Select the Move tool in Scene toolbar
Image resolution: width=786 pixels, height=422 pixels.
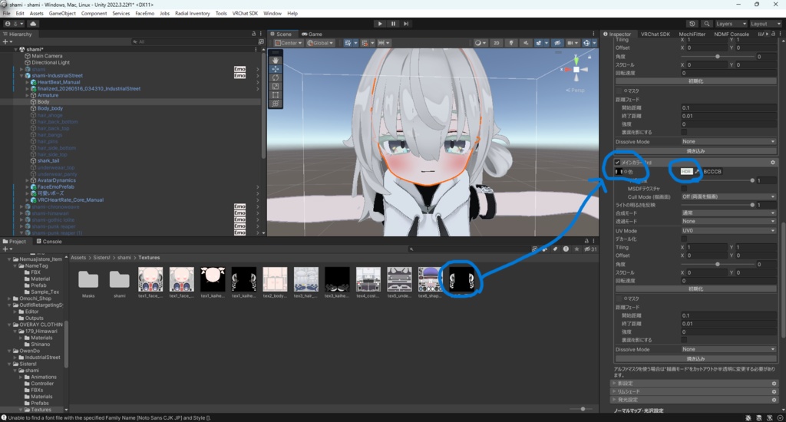pos(276,68)
